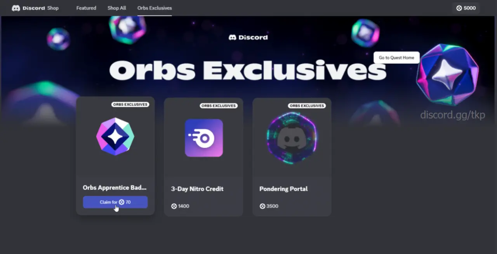Click the 5000 orbs balance indicator
Image resolution: width=497 pixels, height=254 pixels.
(466, 8)
